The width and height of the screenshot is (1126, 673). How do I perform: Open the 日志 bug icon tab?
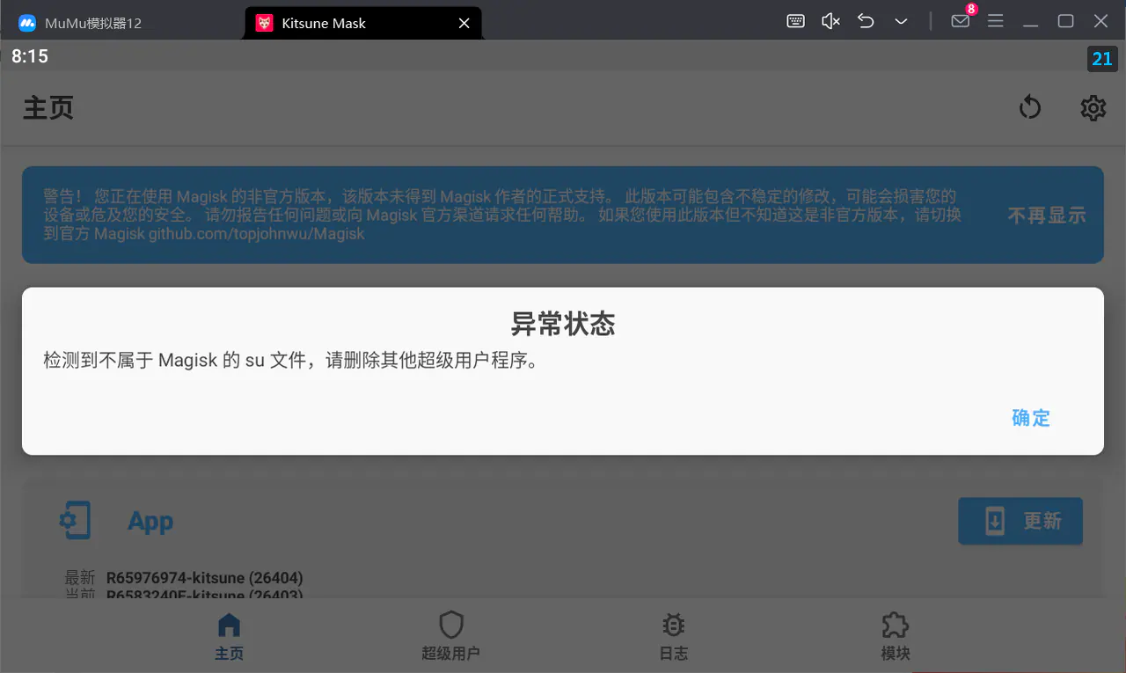[x=674, y=637]
